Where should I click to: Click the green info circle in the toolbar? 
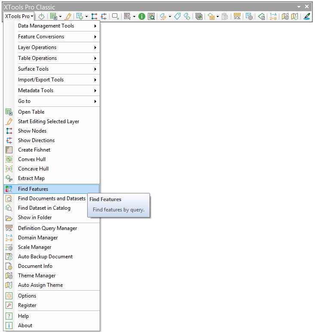click(142, 16)
